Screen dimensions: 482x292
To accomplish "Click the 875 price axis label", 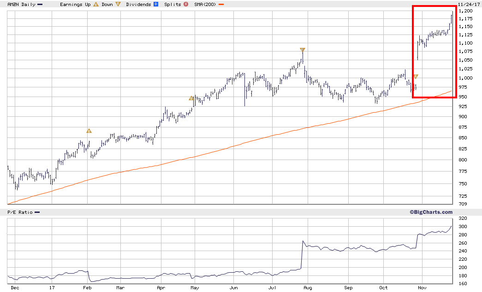I will click(463, 127).
